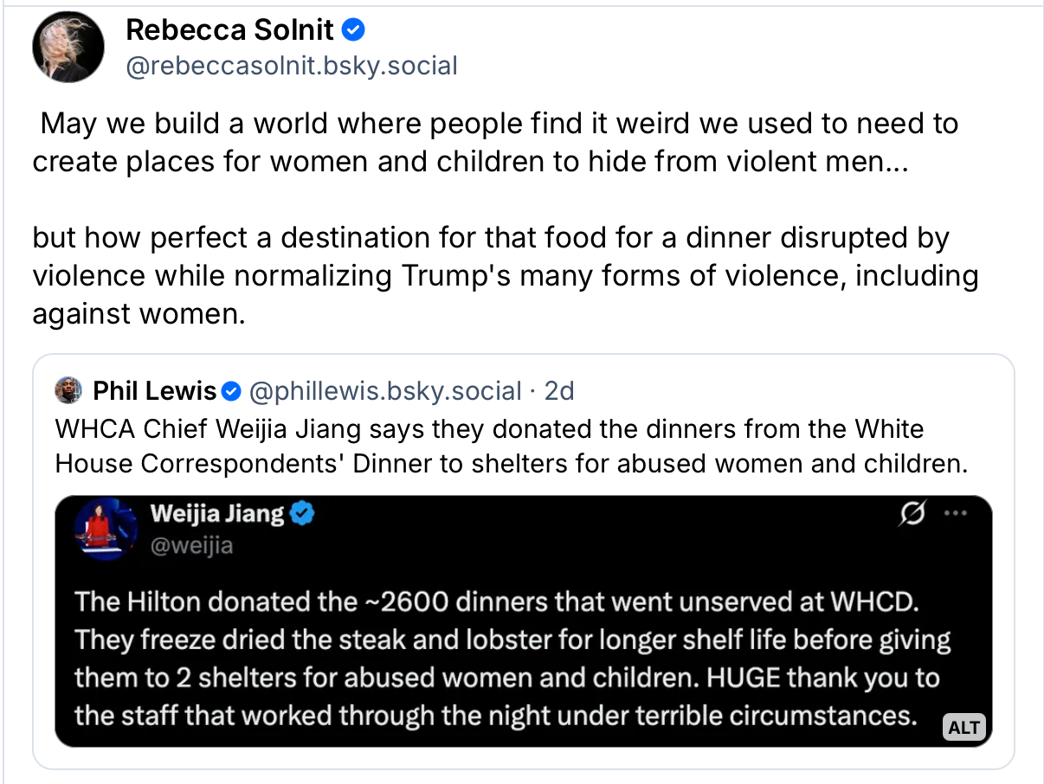The width and height of the screenshot is (1044, 784).
Task: Click the 2d timestamp on quoted post
Action: pos(559,391)
